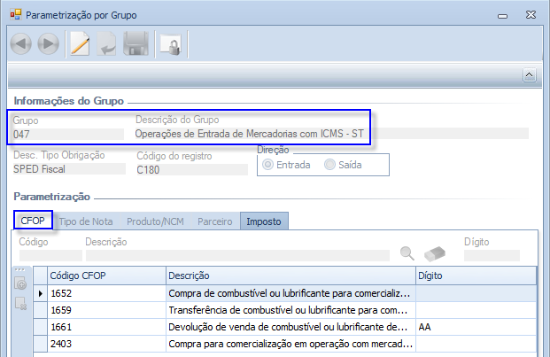
Task: Click the add row icon beside grid
Action: click(20, 283)
